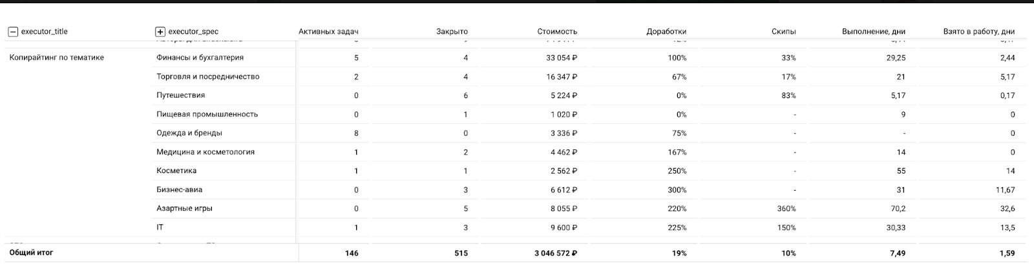
Task: Click the Общий итог total row label
Action: (x=31, y=253)
